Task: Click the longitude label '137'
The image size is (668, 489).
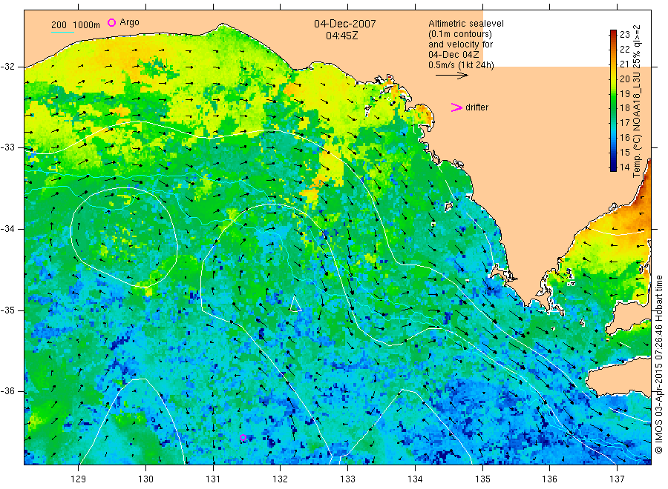Action: [617, 479]
